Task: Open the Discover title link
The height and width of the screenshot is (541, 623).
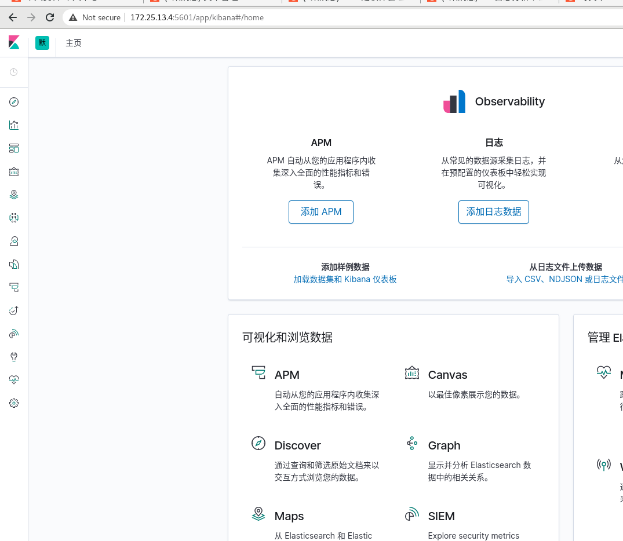Action: click(298, 445)
